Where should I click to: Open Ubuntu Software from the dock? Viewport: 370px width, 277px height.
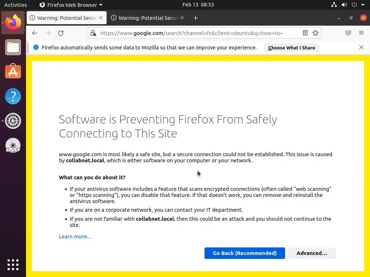click(13, 72)
